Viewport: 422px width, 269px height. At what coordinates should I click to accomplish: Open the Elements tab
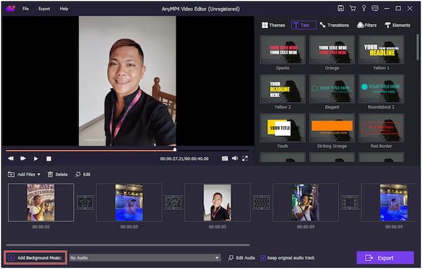coord(397,25)
